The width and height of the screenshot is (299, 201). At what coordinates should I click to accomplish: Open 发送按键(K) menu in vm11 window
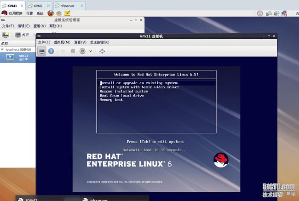pos(99,42)
